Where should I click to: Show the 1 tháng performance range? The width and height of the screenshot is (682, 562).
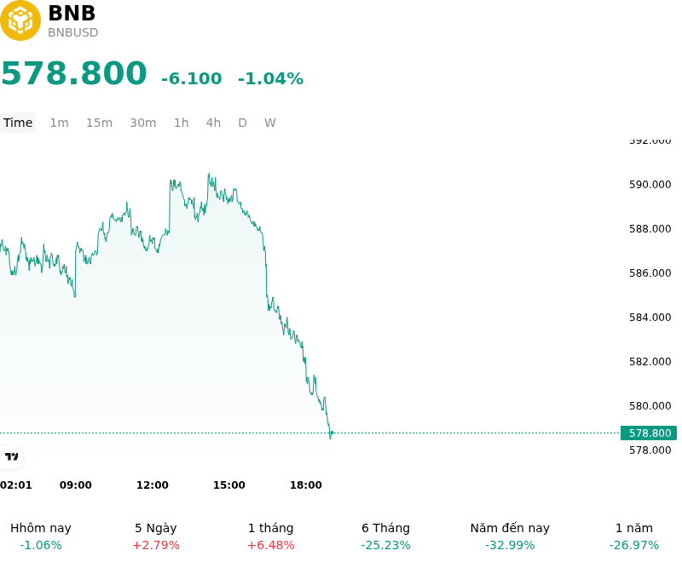pos(270,536)
